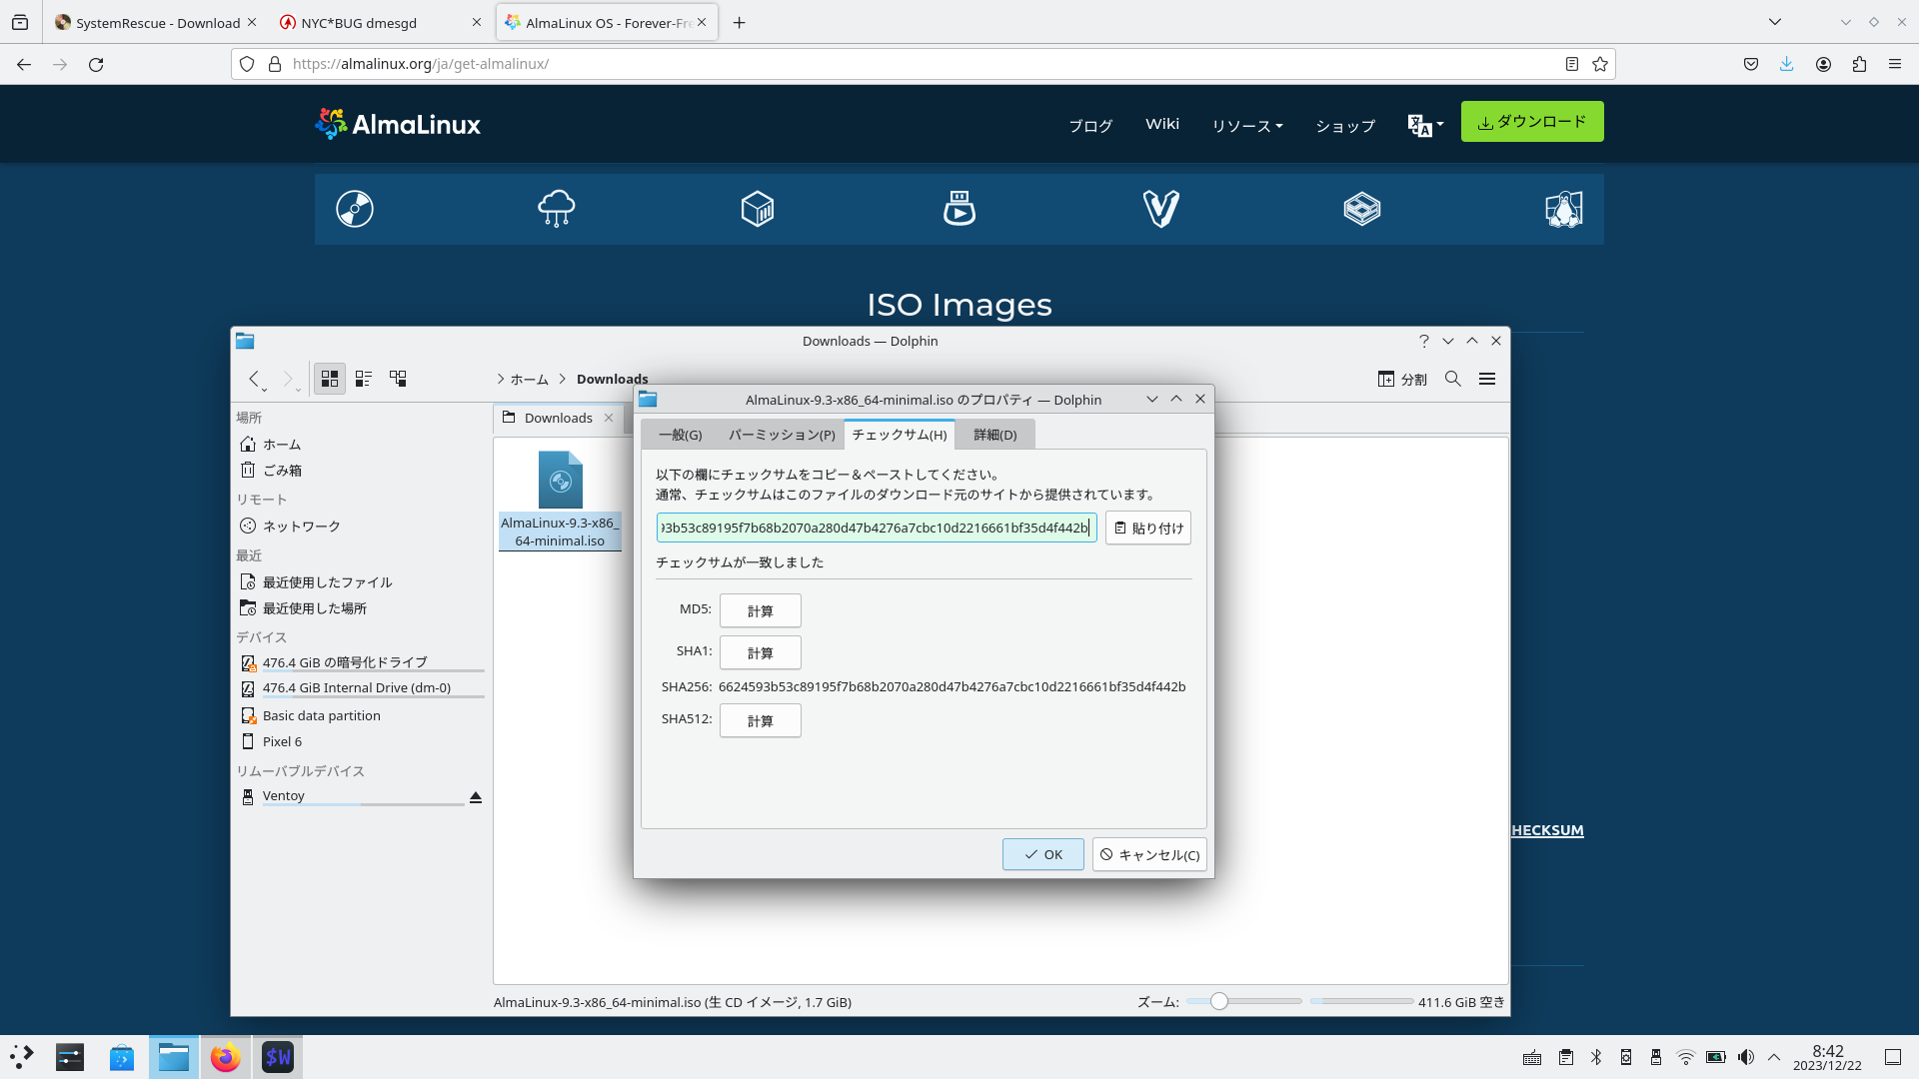Open 最近使用した場所 entry
This screenshot has height=1079, width=1919.
[361, 608]
